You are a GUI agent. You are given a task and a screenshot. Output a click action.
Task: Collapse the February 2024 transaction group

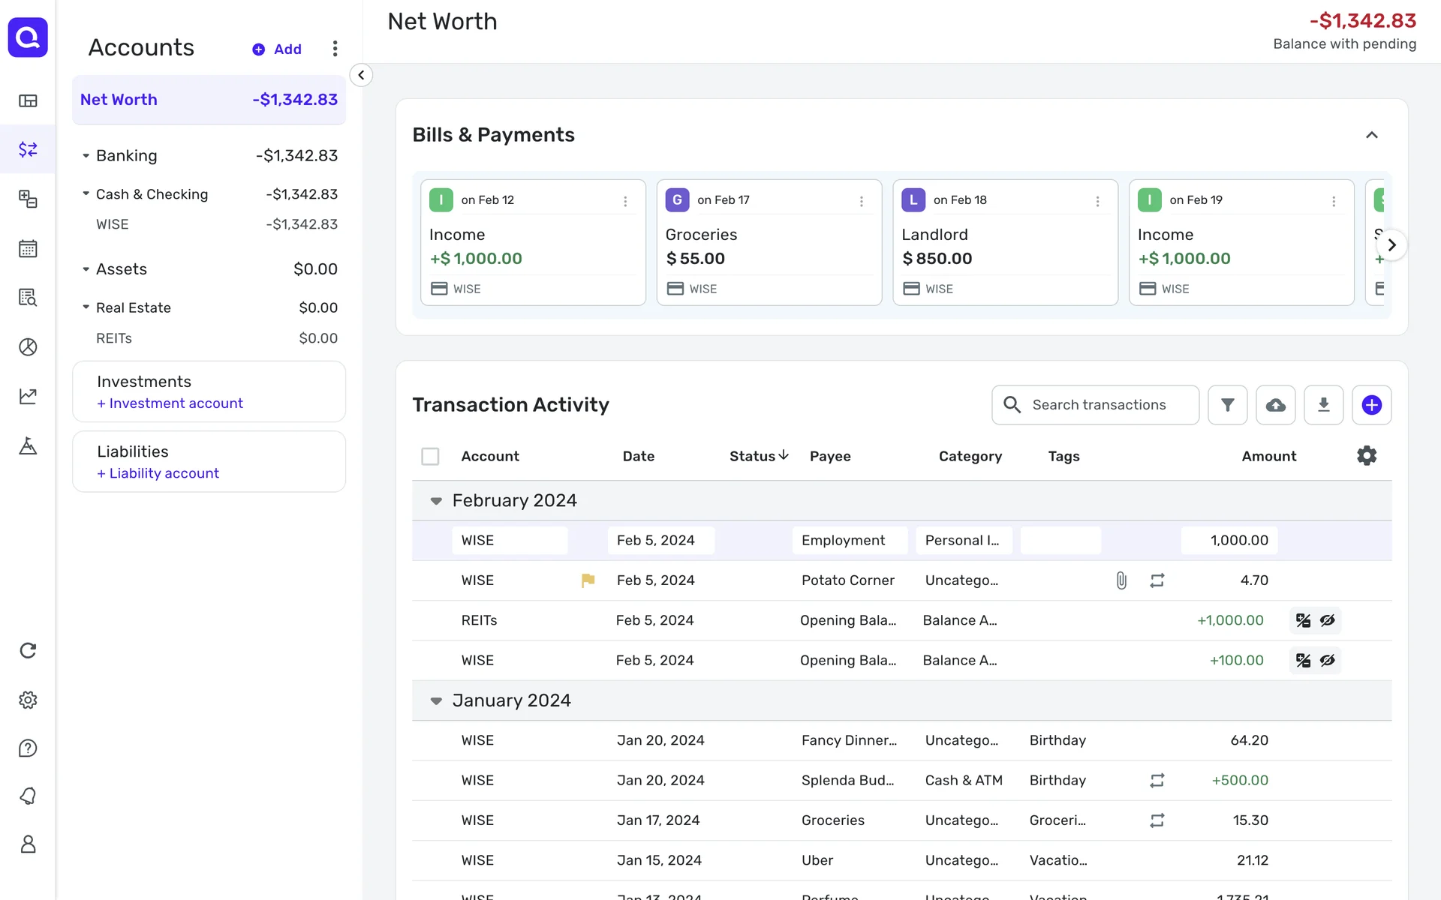point(436,501)
